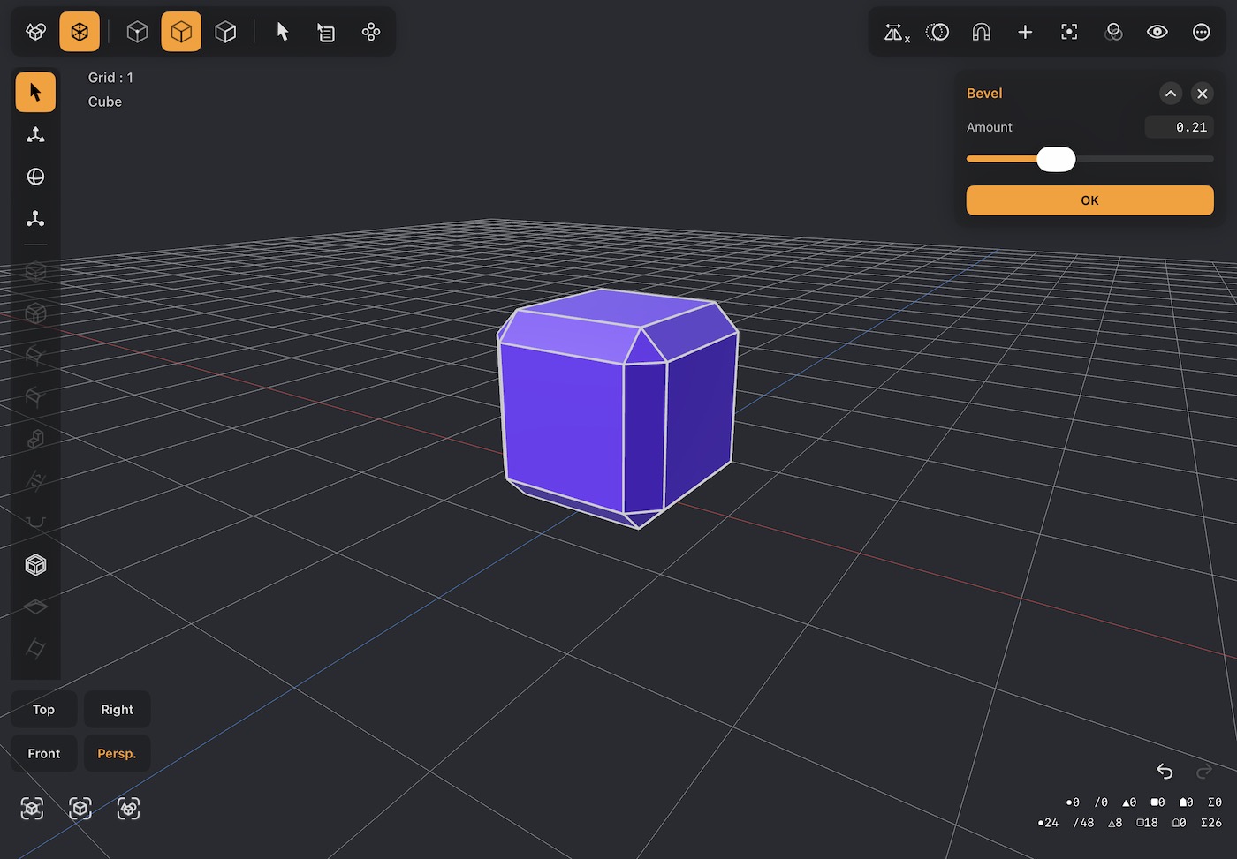Click the second framed cube icon at bottom

80,809
